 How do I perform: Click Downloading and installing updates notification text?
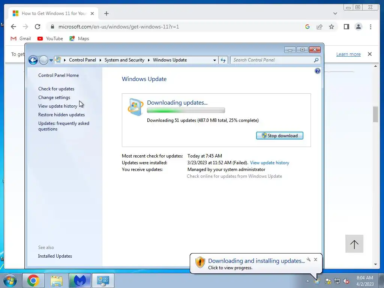[x=256, y=261]
